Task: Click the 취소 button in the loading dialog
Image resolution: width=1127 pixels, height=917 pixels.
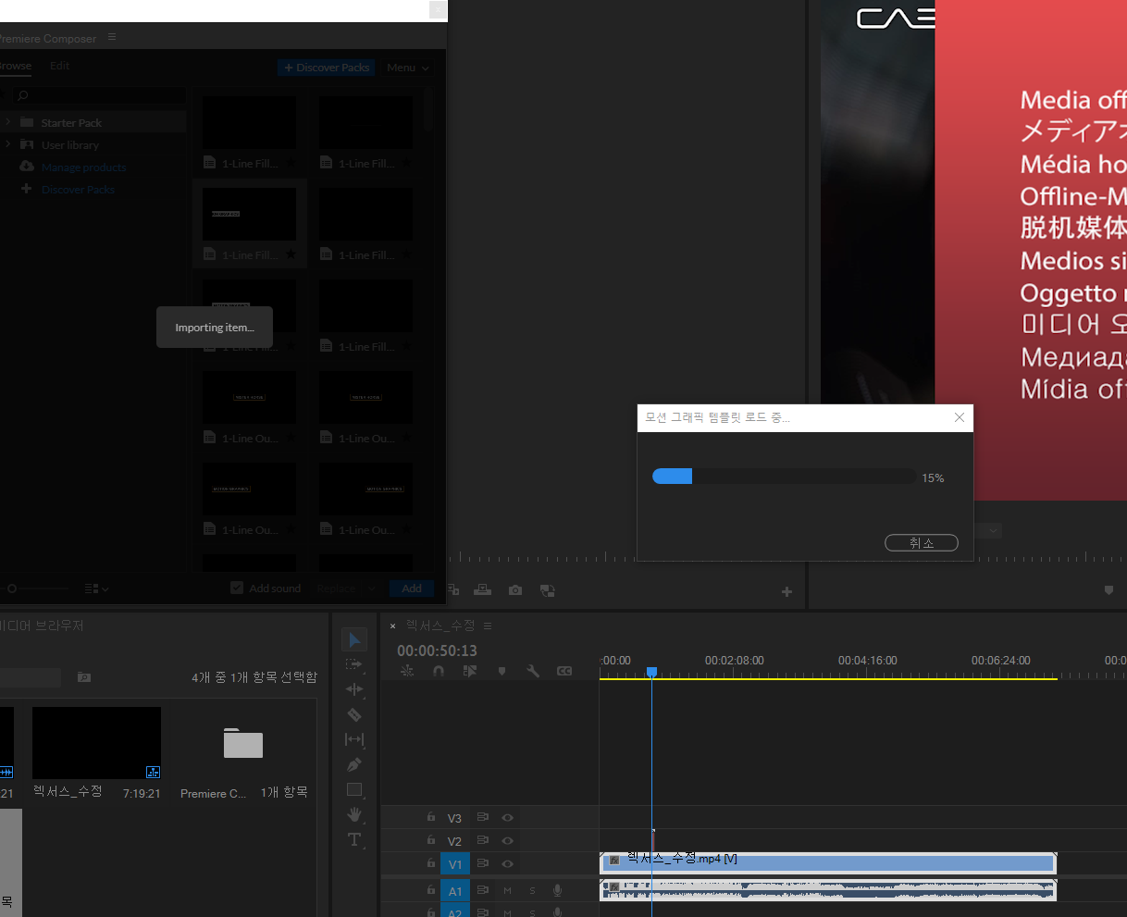Action: coord(922,542)
